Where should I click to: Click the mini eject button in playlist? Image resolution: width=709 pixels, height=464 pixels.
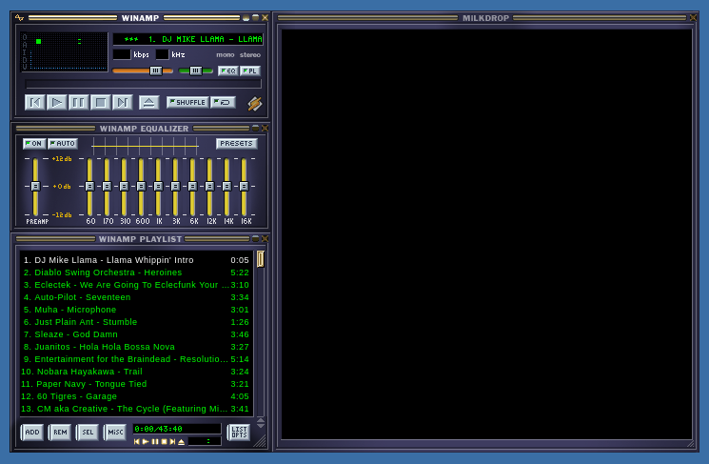[x=182, y=442]
